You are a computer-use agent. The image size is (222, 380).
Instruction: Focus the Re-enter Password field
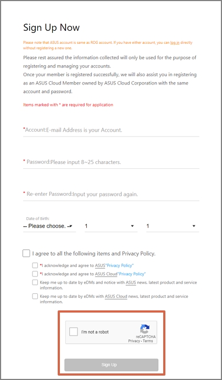click(x=111, y=194)
